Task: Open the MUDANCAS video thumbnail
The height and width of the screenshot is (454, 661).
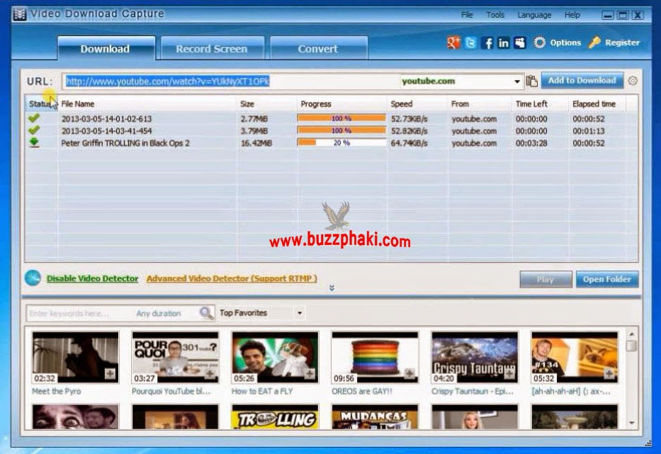Action: [375, 417]
